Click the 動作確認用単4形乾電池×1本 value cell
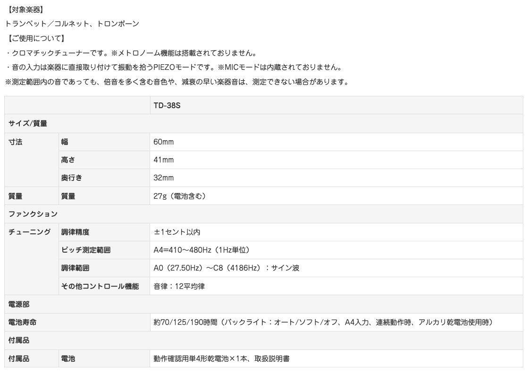Viewport: 529px width, 374px height. [336, 358]
